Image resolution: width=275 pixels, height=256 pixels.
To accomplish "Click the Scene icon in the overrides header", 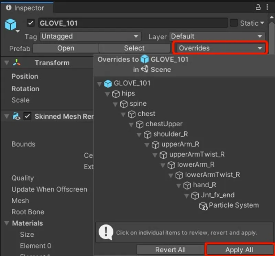I will 145,69.
